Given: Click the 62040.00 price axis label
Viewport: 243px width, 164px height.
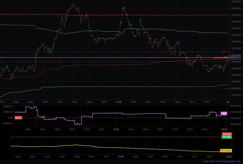Looking at the screenshot, I should tap(236, 75).
